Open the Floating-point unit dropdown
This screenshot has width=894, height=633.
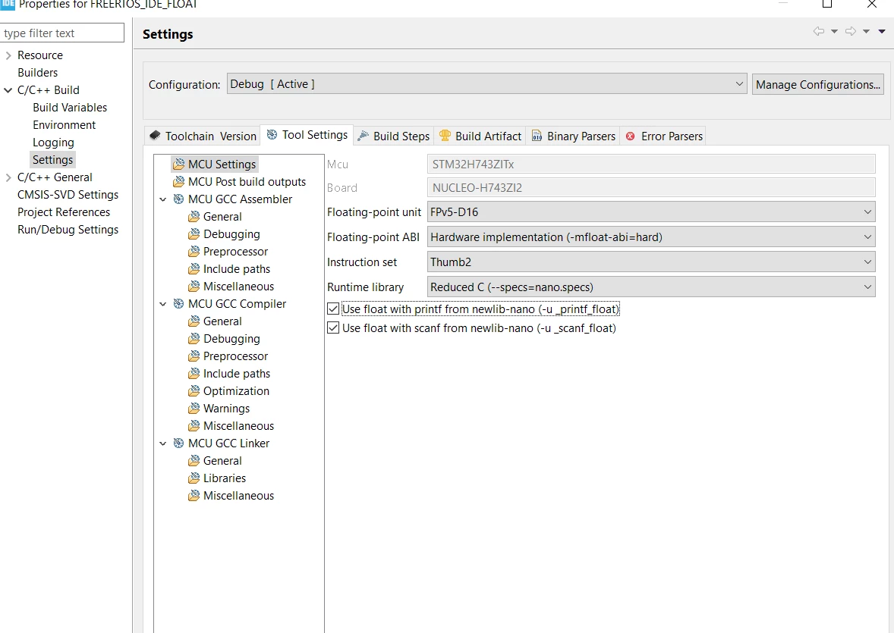651,212
